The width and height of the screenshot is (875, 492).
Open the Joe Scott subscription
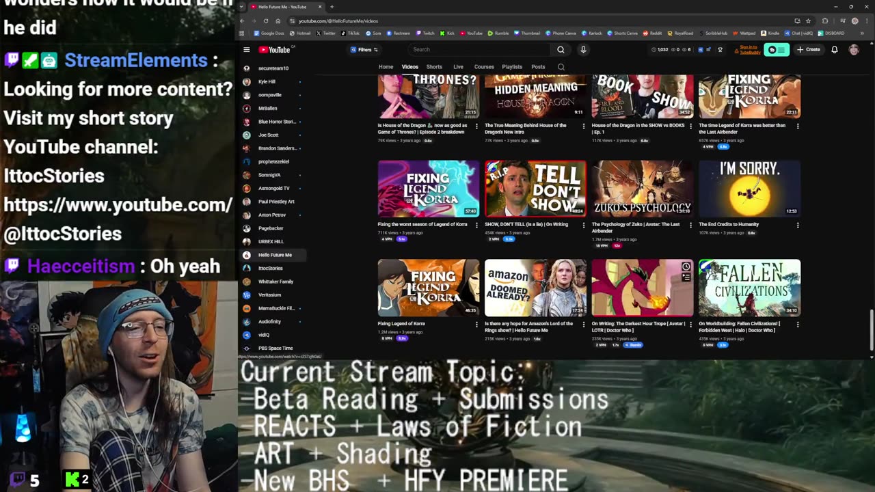269,135
